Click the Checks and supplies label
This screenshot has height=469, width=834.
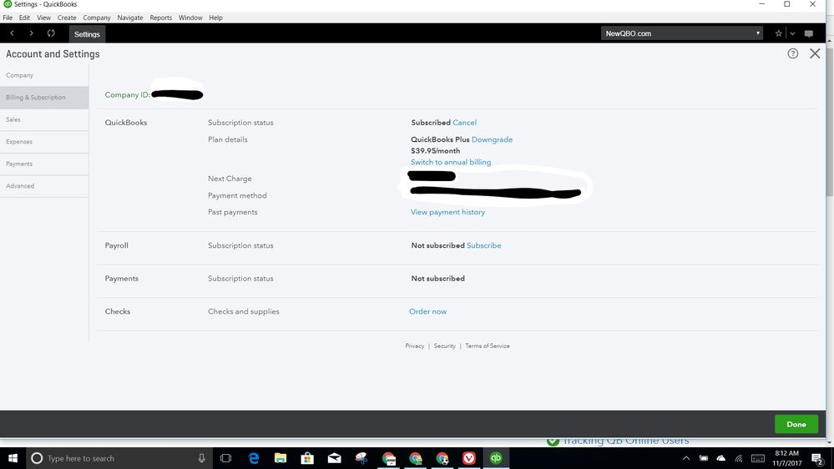click(x=244, y=311)
